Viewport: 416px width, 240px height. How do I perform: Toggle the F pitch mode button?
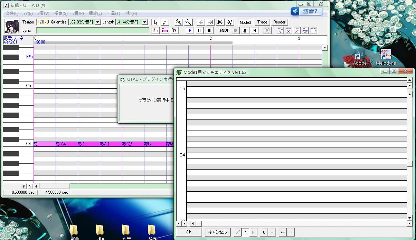(253, 232)
